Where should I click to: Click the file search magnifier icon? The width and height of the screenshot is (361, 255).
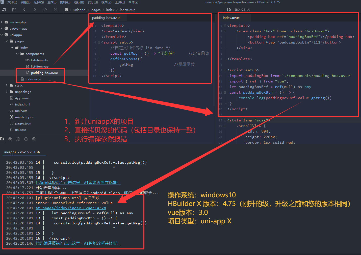coord(229,10)
